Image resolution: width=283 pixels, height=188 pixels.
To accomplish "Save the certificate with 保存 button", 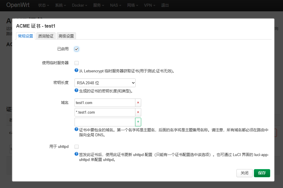I will click(x=262, y=173).
